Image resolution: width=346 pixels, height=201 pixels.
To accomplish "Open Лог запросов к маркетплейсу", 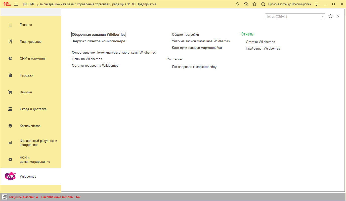I will pos(194,67).
